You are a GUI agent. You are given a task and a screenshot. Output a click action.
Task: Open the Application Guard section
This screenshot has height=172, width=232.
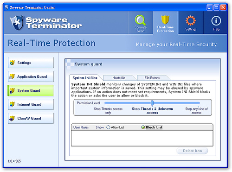click(x=31, y=76)
